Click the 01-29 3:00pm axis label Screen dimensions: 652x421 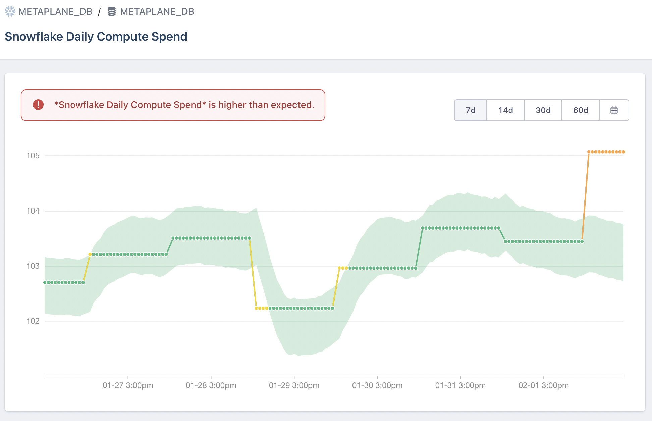click(x=294, y=385)
